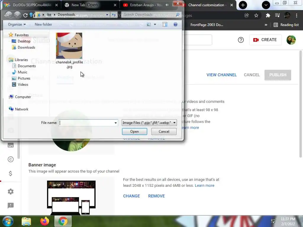Open the Copyright icon in Studio sidebar
The height and width of the screenshot is (227, 303).
tap(11, 159)
